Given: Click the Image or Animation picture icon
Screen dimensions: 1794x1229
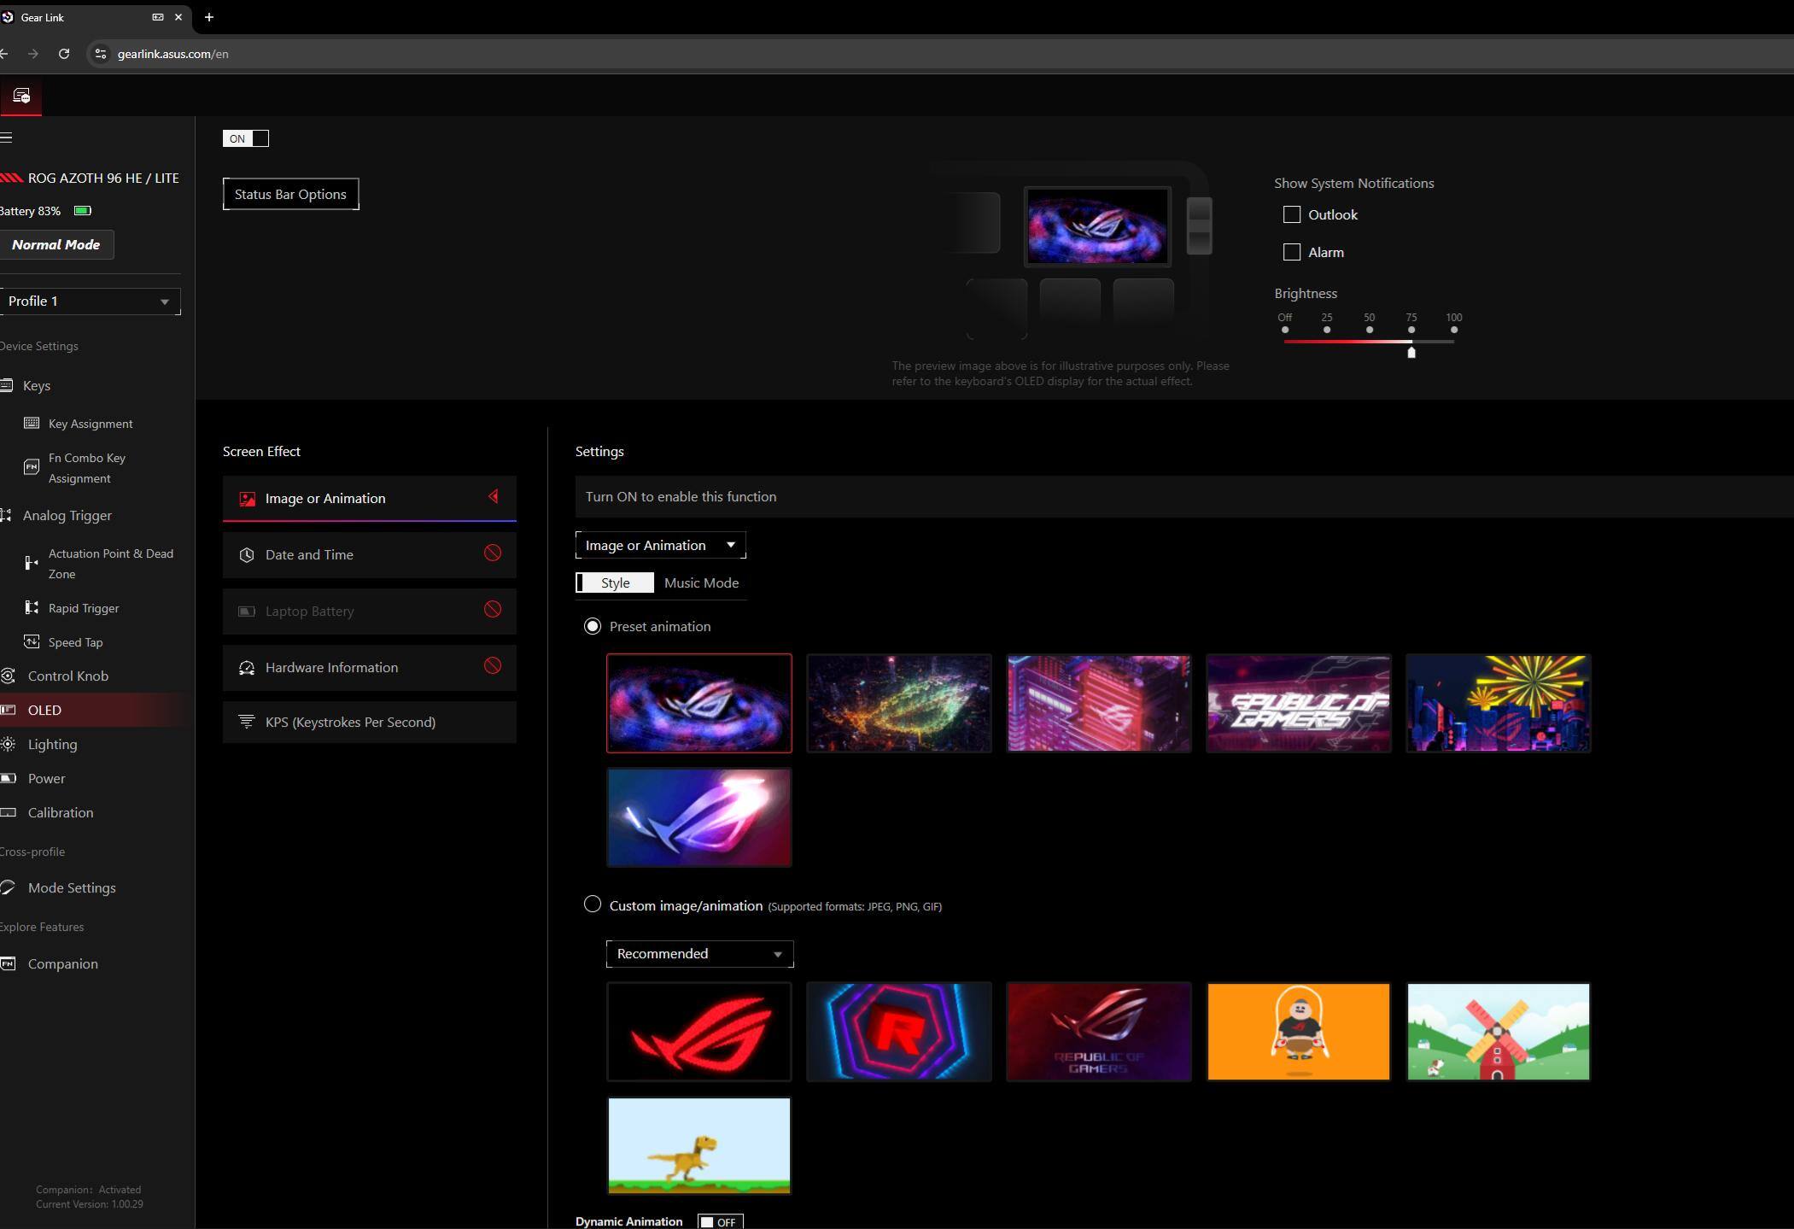Looking at the screenshot, I should (x=247, y=499).
